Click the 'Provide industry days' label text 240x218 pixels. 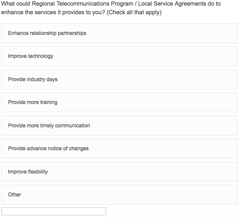pyautogui.click(x=33, y=79)
